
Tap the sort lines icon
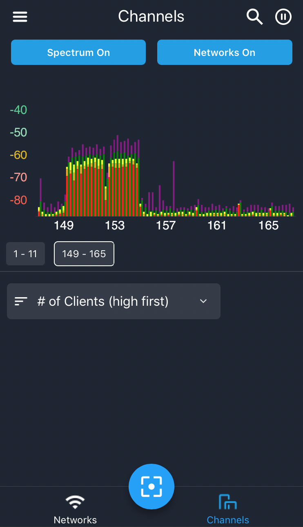21,301
